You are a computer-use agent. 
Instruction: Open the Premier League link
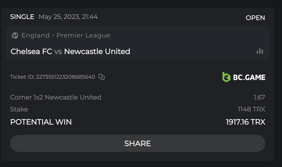tap(83, 35)
